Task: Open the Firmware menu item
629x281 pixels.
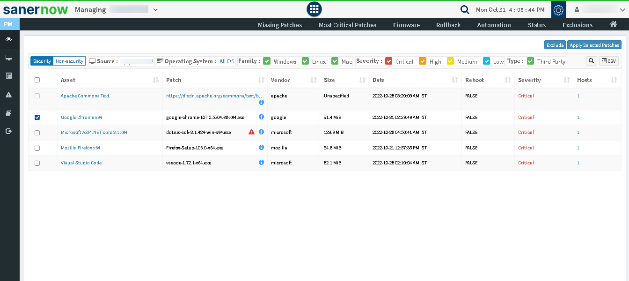Action: [406, 25]
